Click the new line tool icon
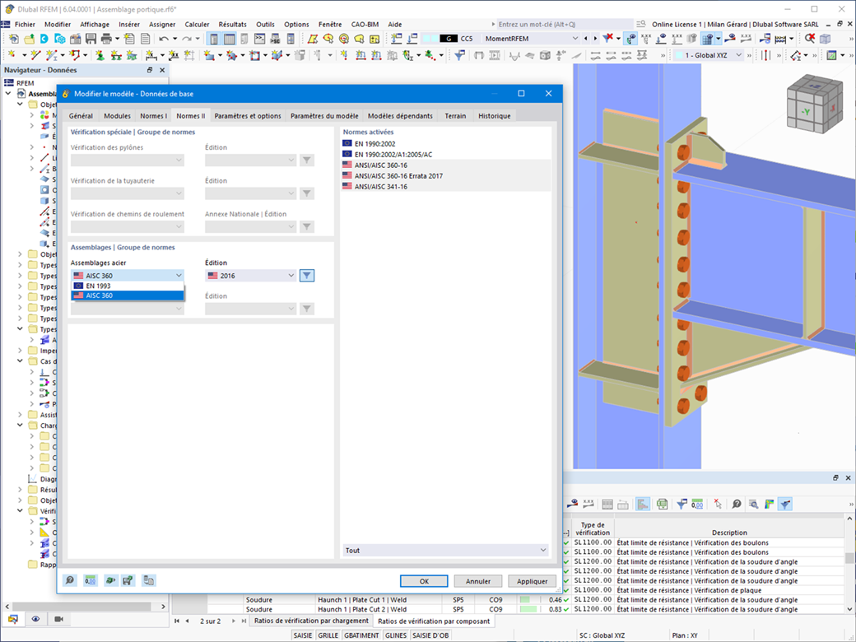The width and height of the screenshot is (856, 642). pyautogui.click(x=36, y=55)
